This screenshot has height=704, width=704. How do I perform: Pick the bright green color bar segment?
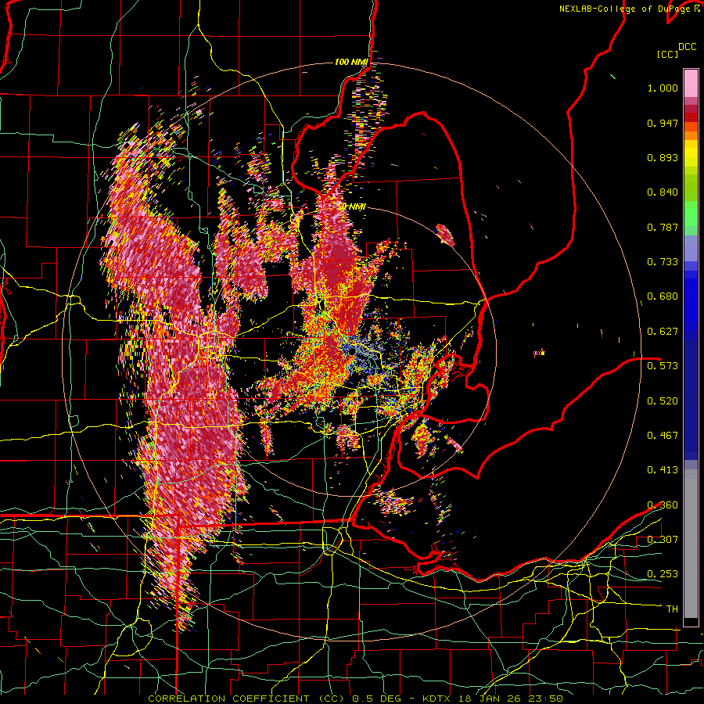click(691, 214)
